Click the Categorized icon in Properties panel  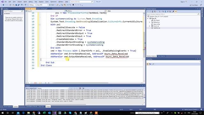click(148, 64)
